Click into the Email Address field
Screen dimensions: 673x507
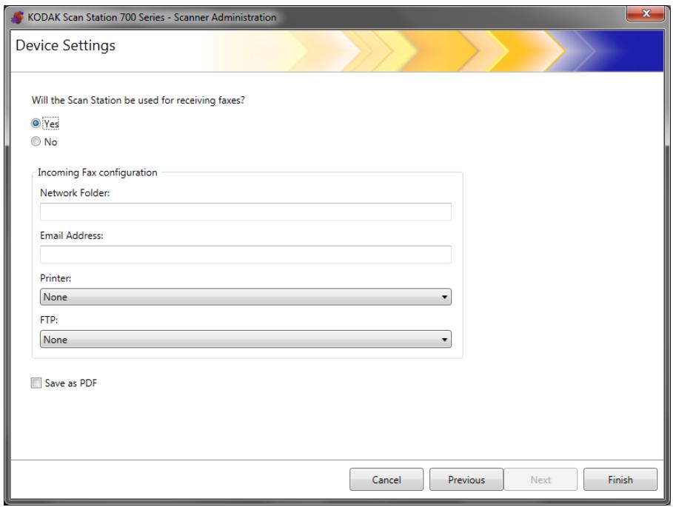pyautogui.click(x=246, y=255)
